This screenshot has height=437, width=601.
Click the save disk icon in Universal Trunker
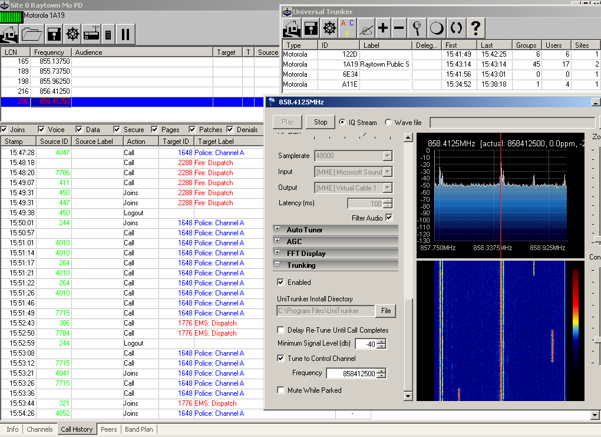(311, 28)
